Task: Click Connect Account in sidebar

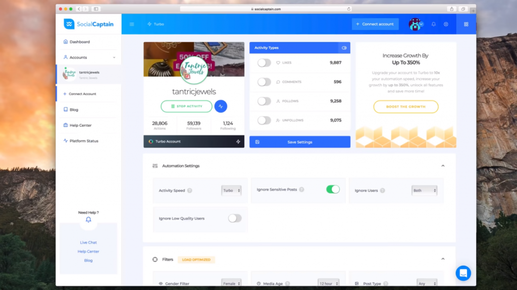Action: tap(79, 94)
